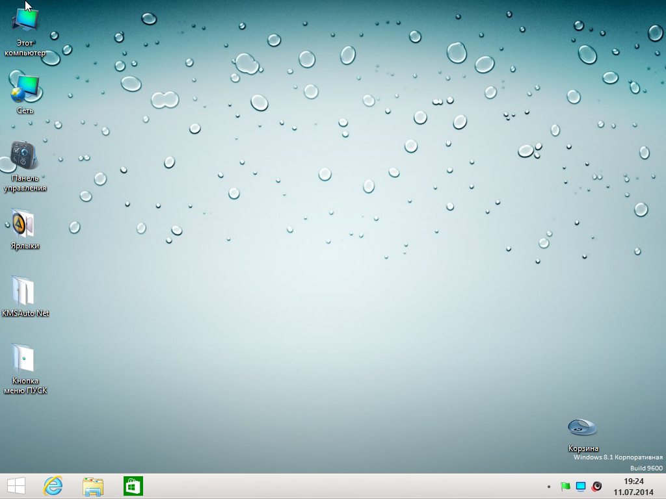Viewport: 666px width, 499px height.
Task: Launch Internet Explorer from the taskbar
Action: click(53, 486)
